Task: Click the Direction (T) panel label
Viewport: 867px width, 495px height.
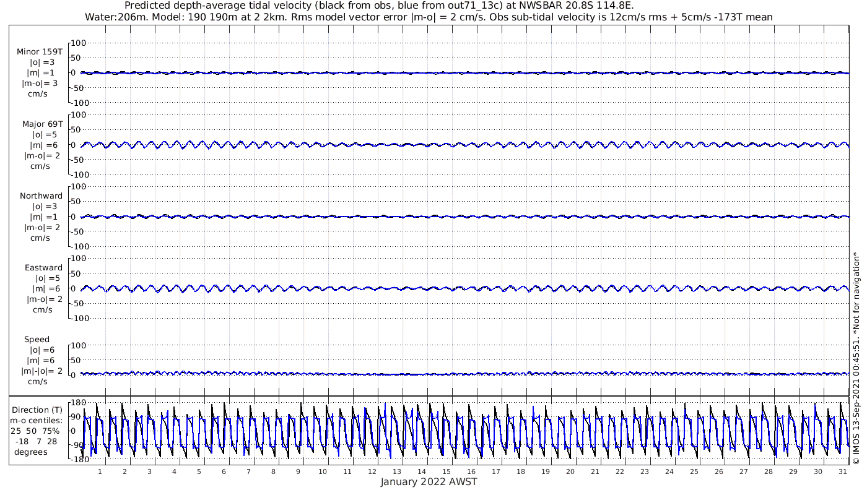Action: [x=37, y=410]
